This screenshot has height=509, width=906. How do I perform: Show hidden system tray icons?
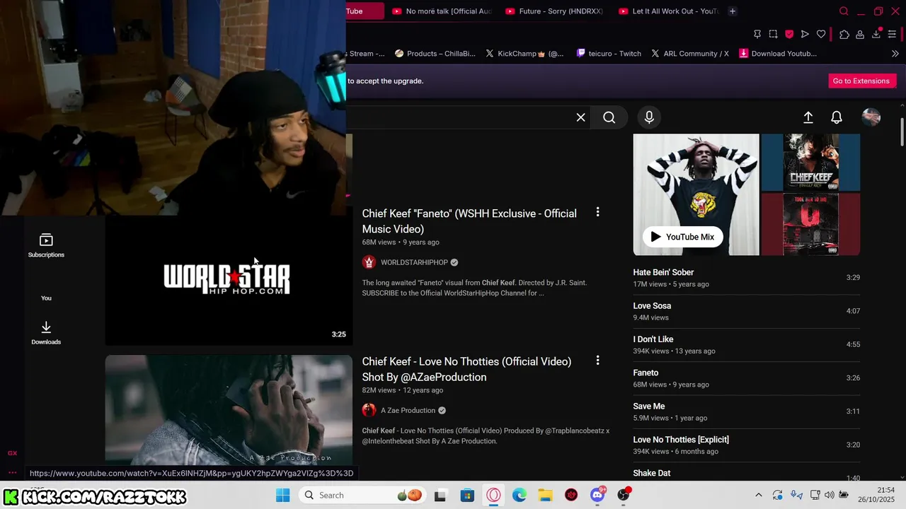[x=759, y=495]
